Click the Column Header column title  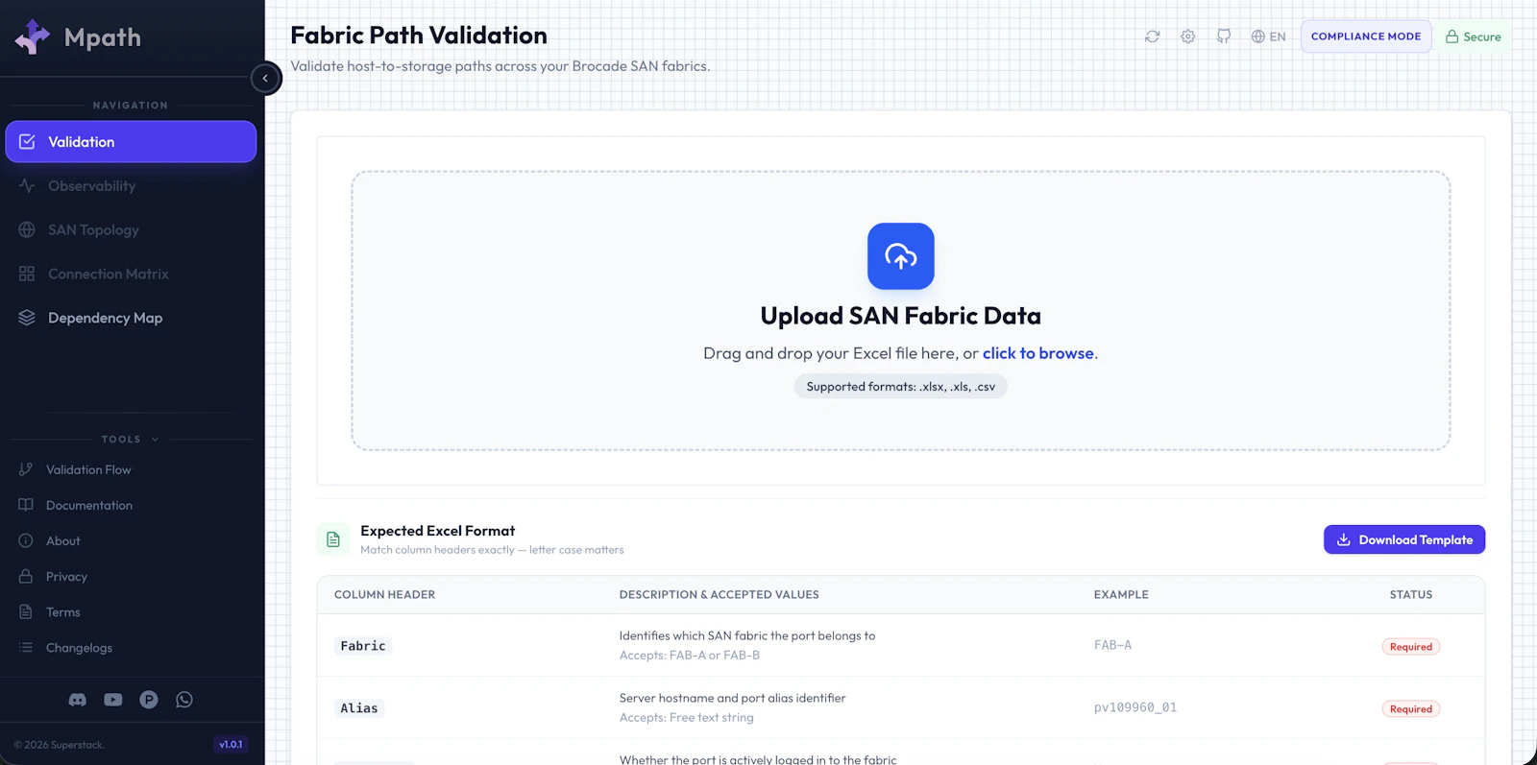384,595
